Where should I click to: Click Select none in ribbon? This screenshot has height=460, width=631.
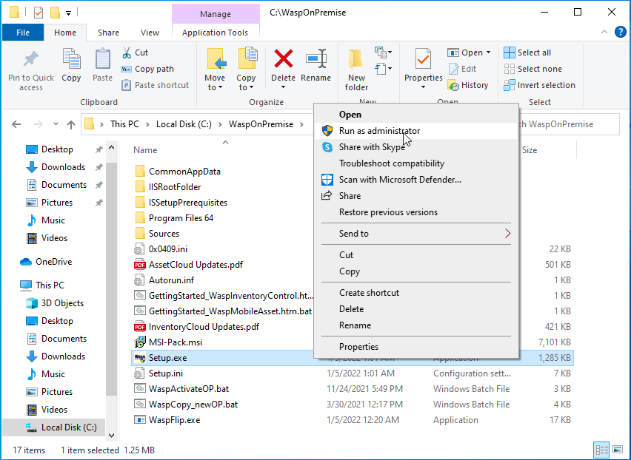click(x=532, y=69)
